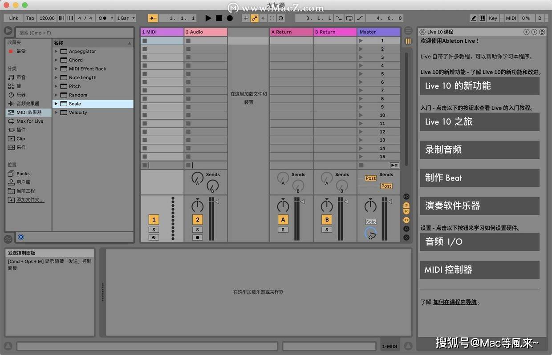Viewport: 552px width, 355px height.
Task: Click the Session Record circle button
Action: [281, 18]
